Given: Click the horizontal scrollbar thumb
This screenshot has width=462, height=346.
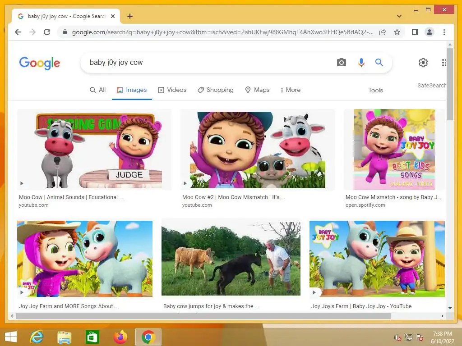Looking at the screenshot, I should pos(203,316).
